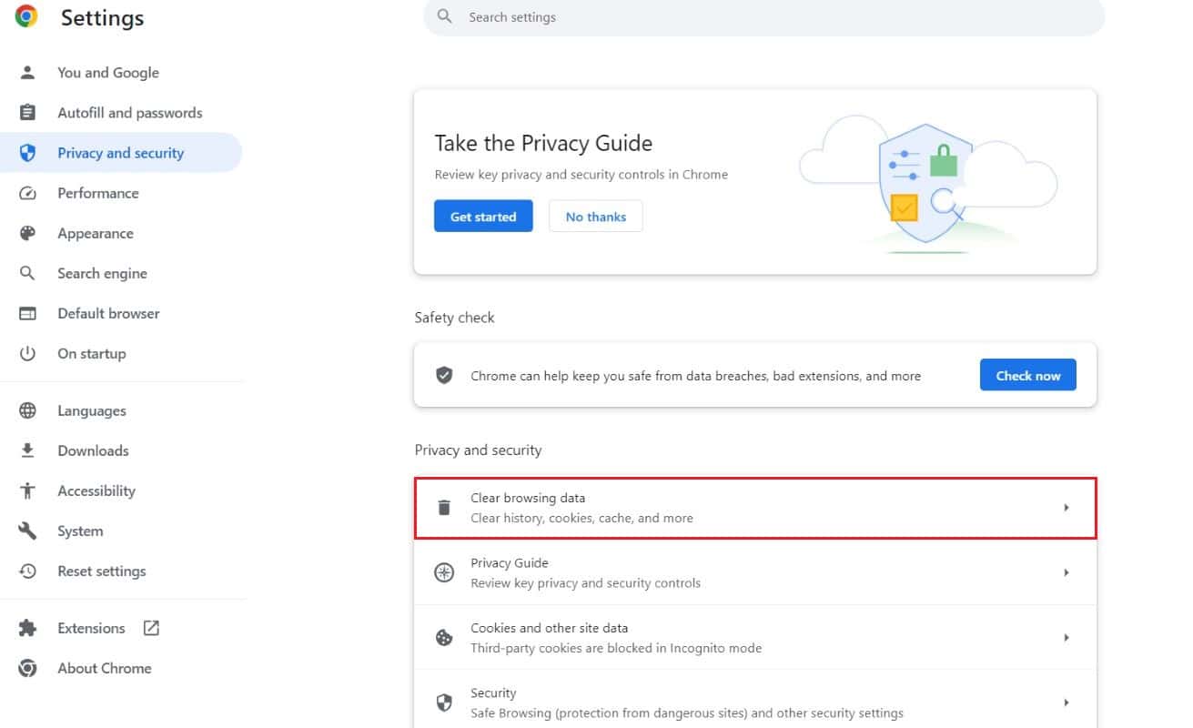
Task: Open the Accessibility settings section
Action: click(96, 490)
